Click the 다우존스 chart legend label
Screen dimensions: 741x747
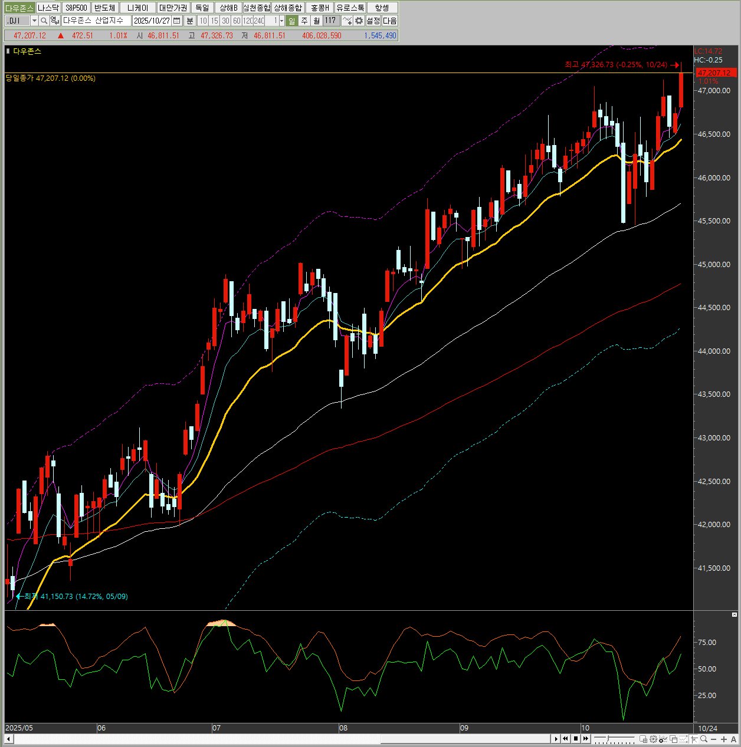[x=27, y=51]
